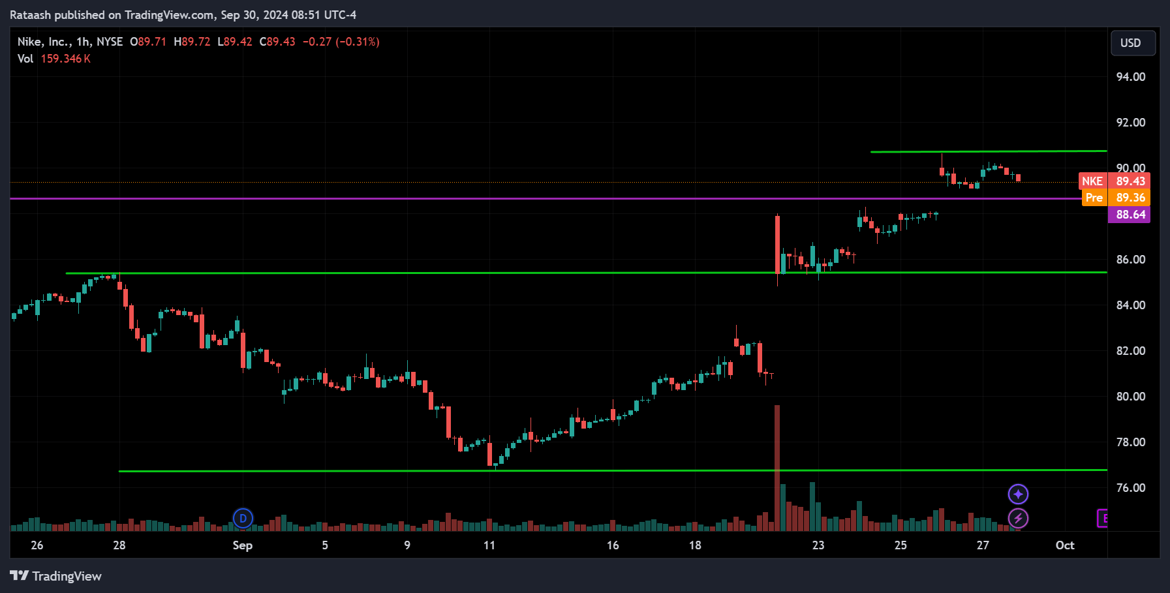Click the 92.00 price axis label

(x=1131, y=123)
